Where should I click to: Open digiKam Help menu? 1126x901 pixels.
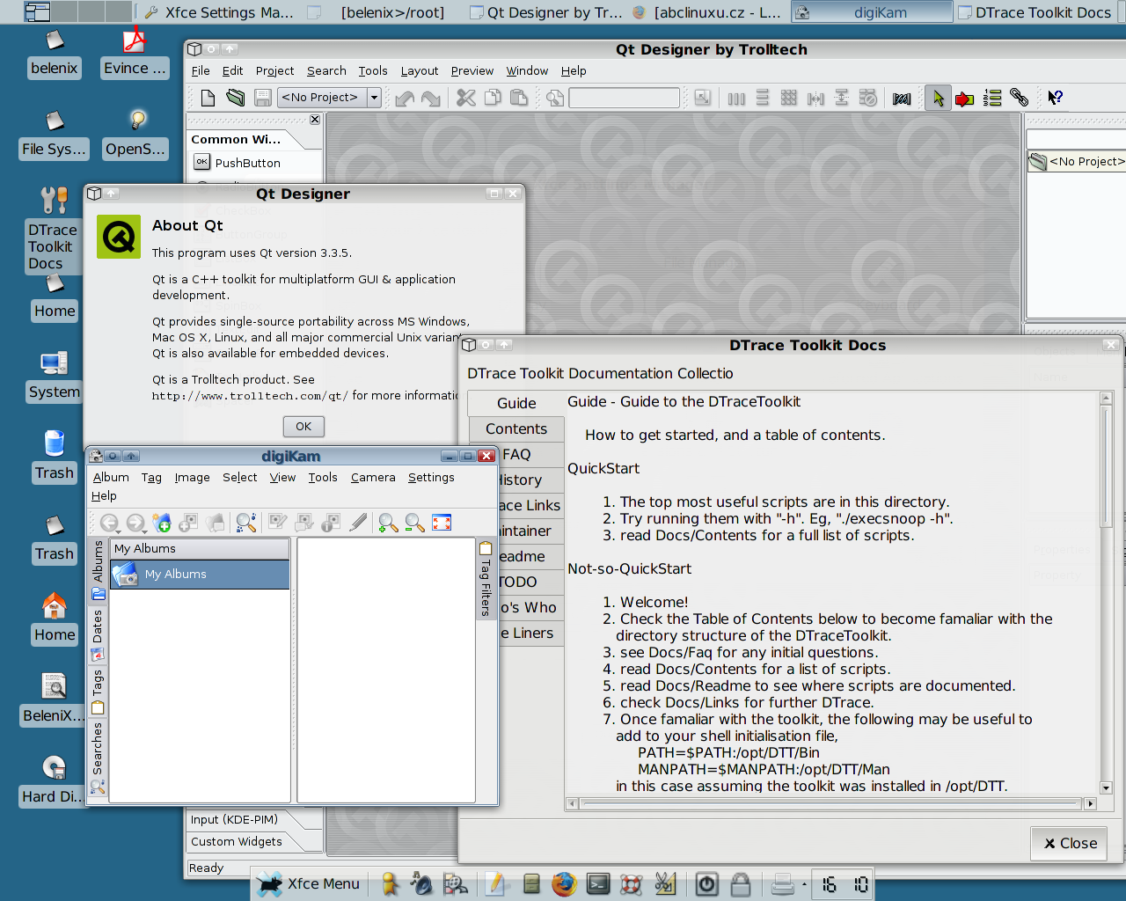coord(104,496)
